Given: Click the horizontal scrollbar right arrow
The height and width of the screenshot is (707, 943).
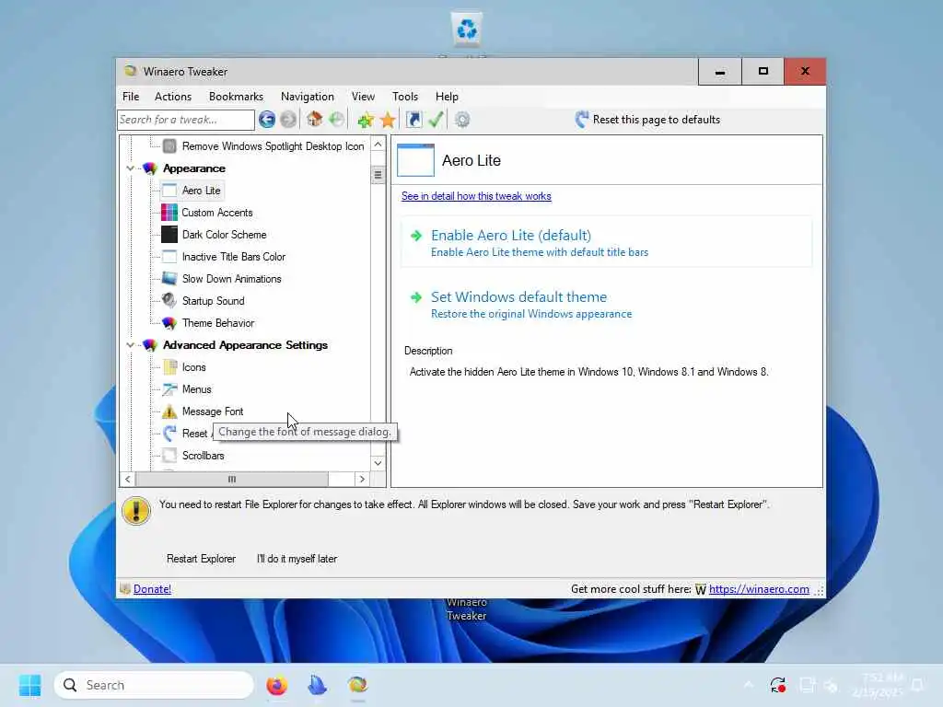Looking at the screenshot, I should click(x=362, y=479).
